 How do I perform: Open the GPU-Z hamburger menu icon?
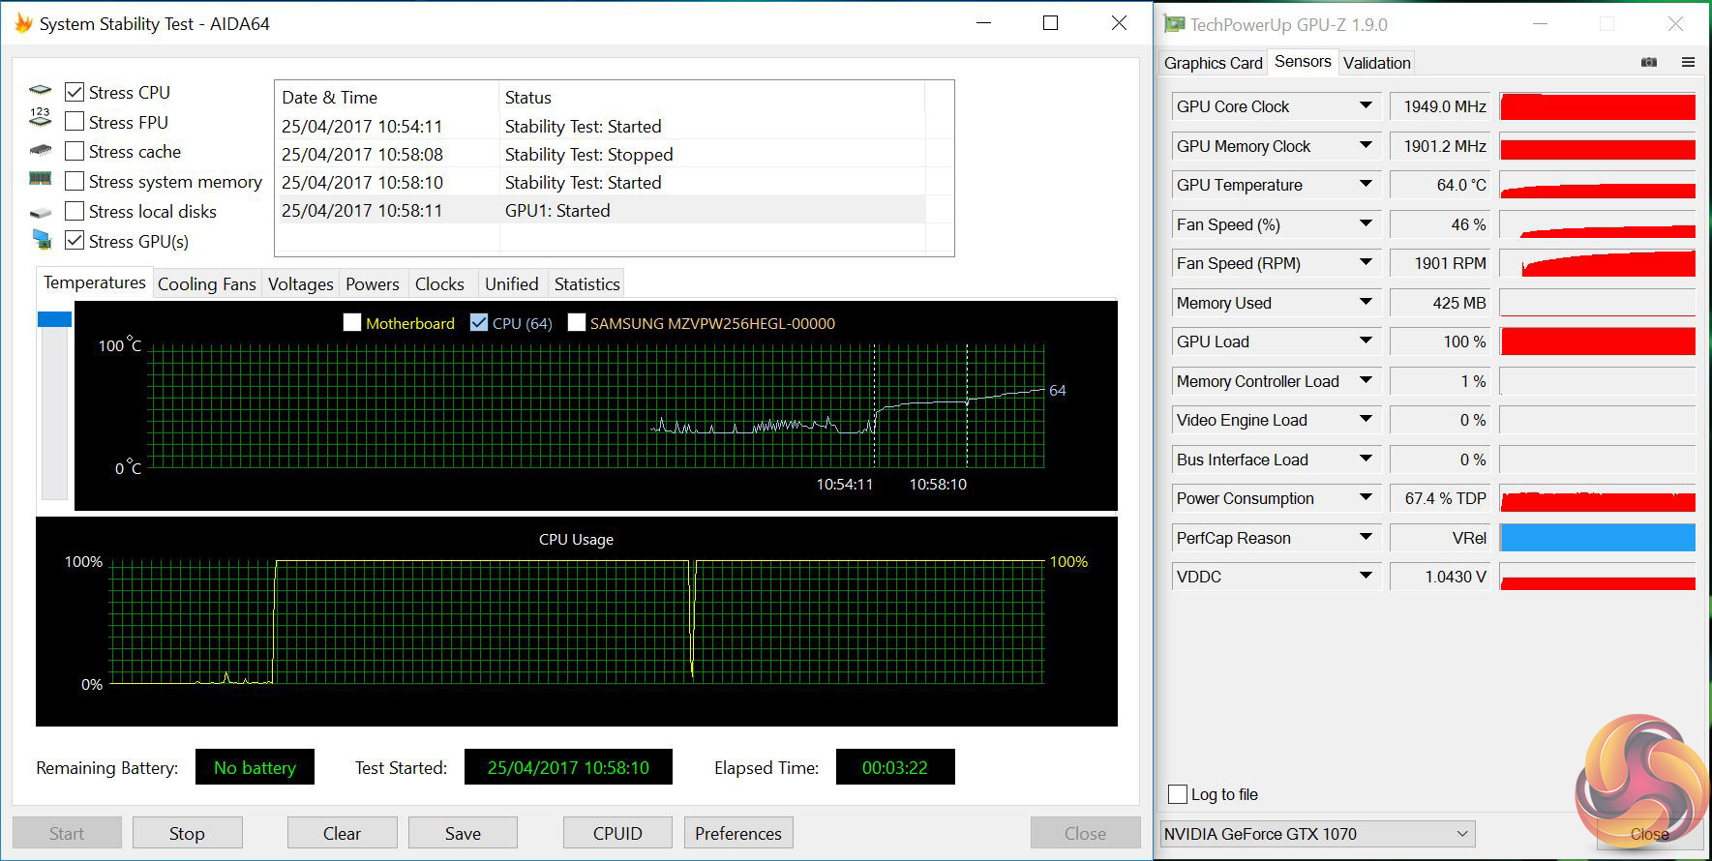(x=1688, y=62)
